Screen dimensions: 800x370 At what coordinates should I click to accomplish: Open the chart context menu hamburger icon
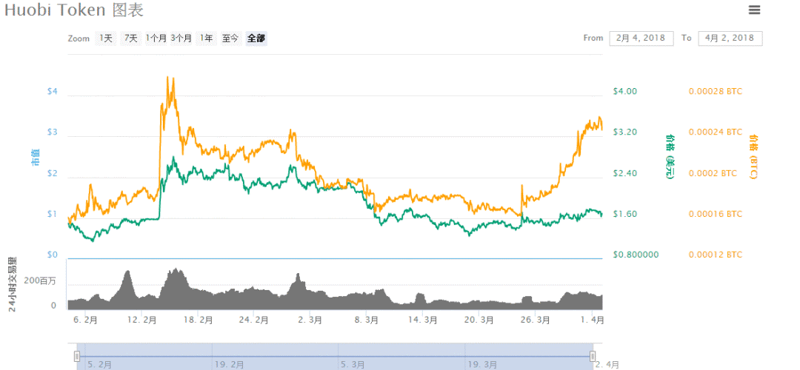click(x=754, y=10)
